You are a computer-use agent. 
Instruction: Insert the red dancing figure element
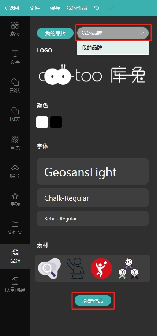point(101,268)
